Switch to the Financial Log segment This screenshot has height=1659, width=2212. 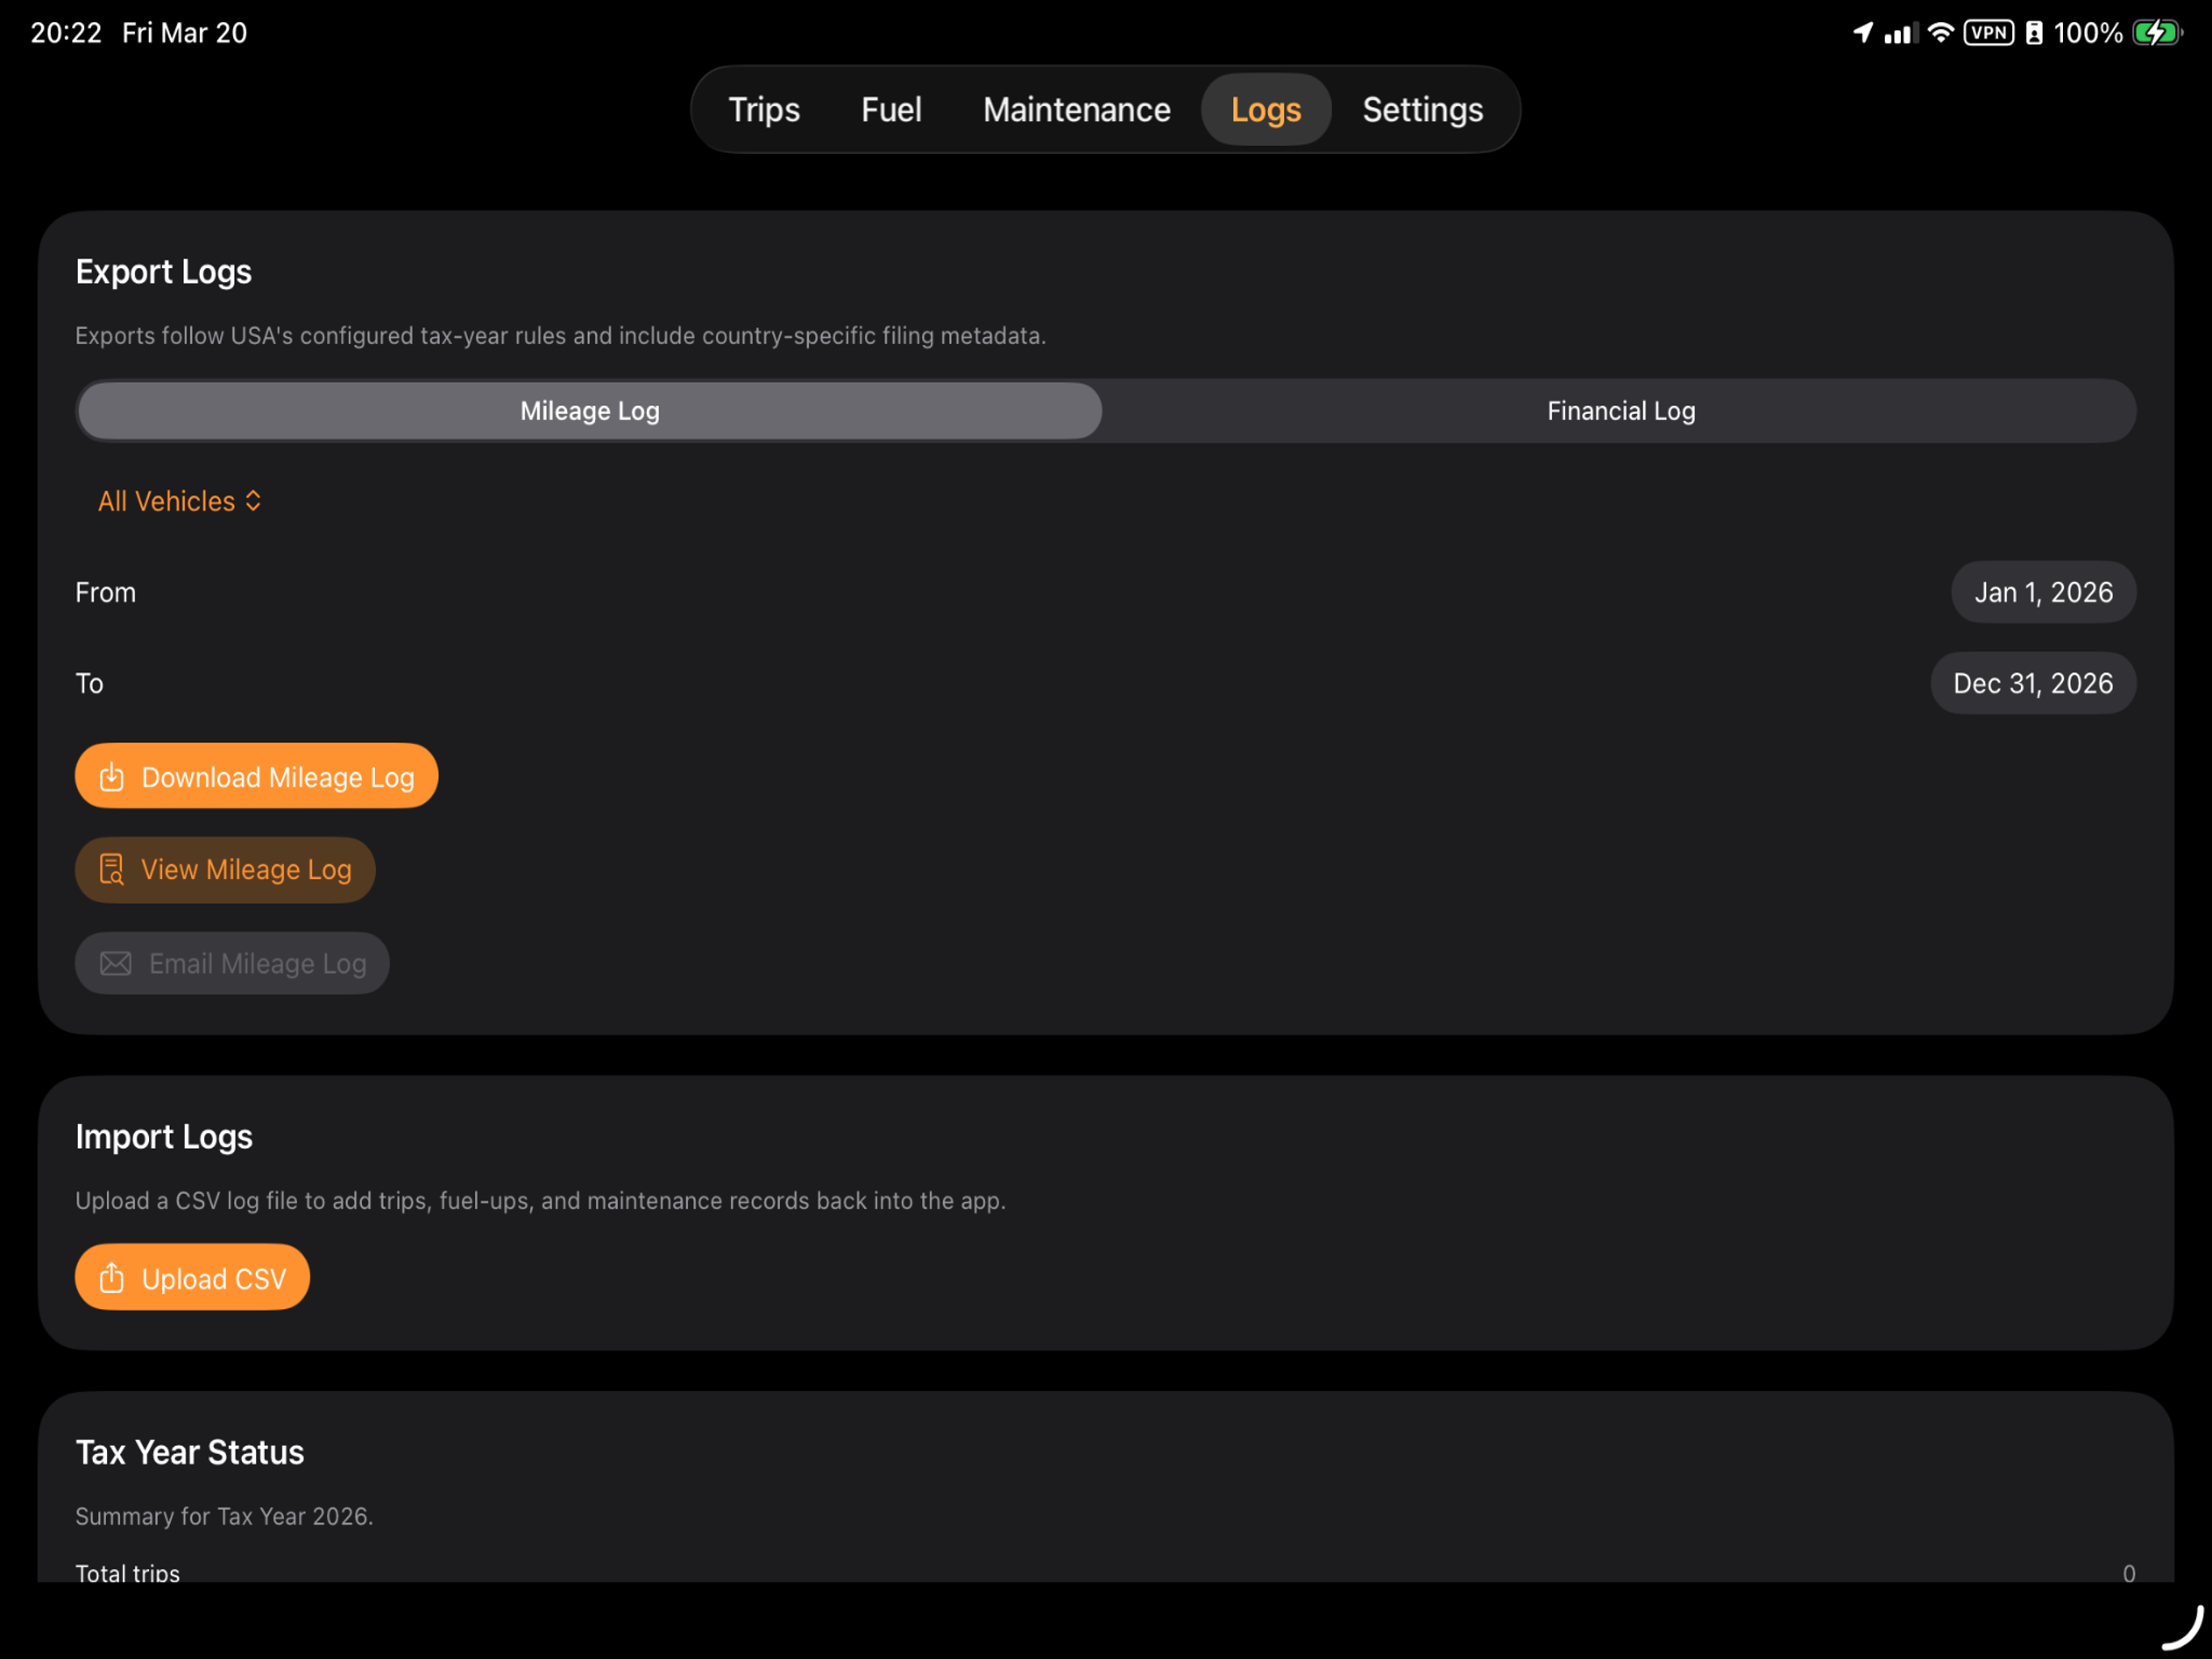tap(1620, 412)
